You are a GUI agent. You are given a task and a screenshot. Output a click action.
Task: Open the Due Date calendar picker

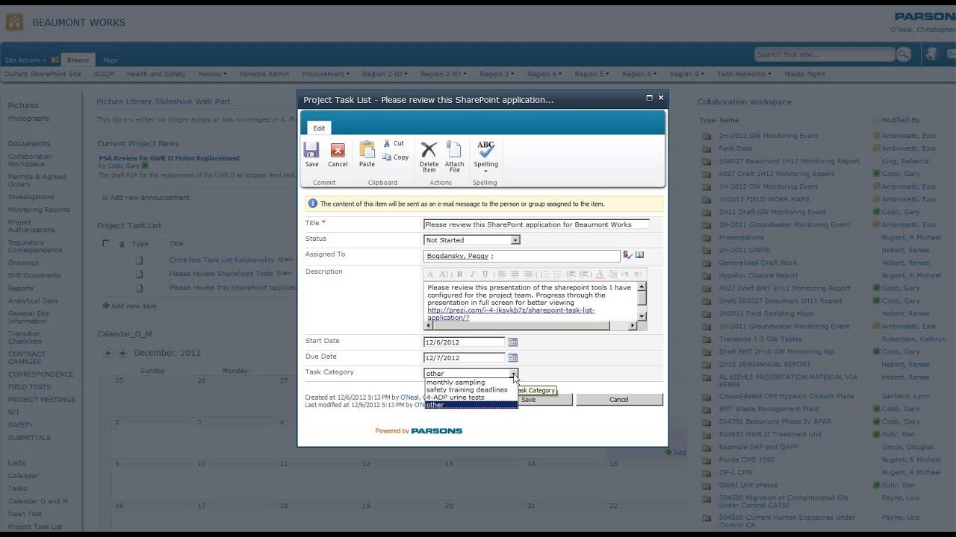512,358
